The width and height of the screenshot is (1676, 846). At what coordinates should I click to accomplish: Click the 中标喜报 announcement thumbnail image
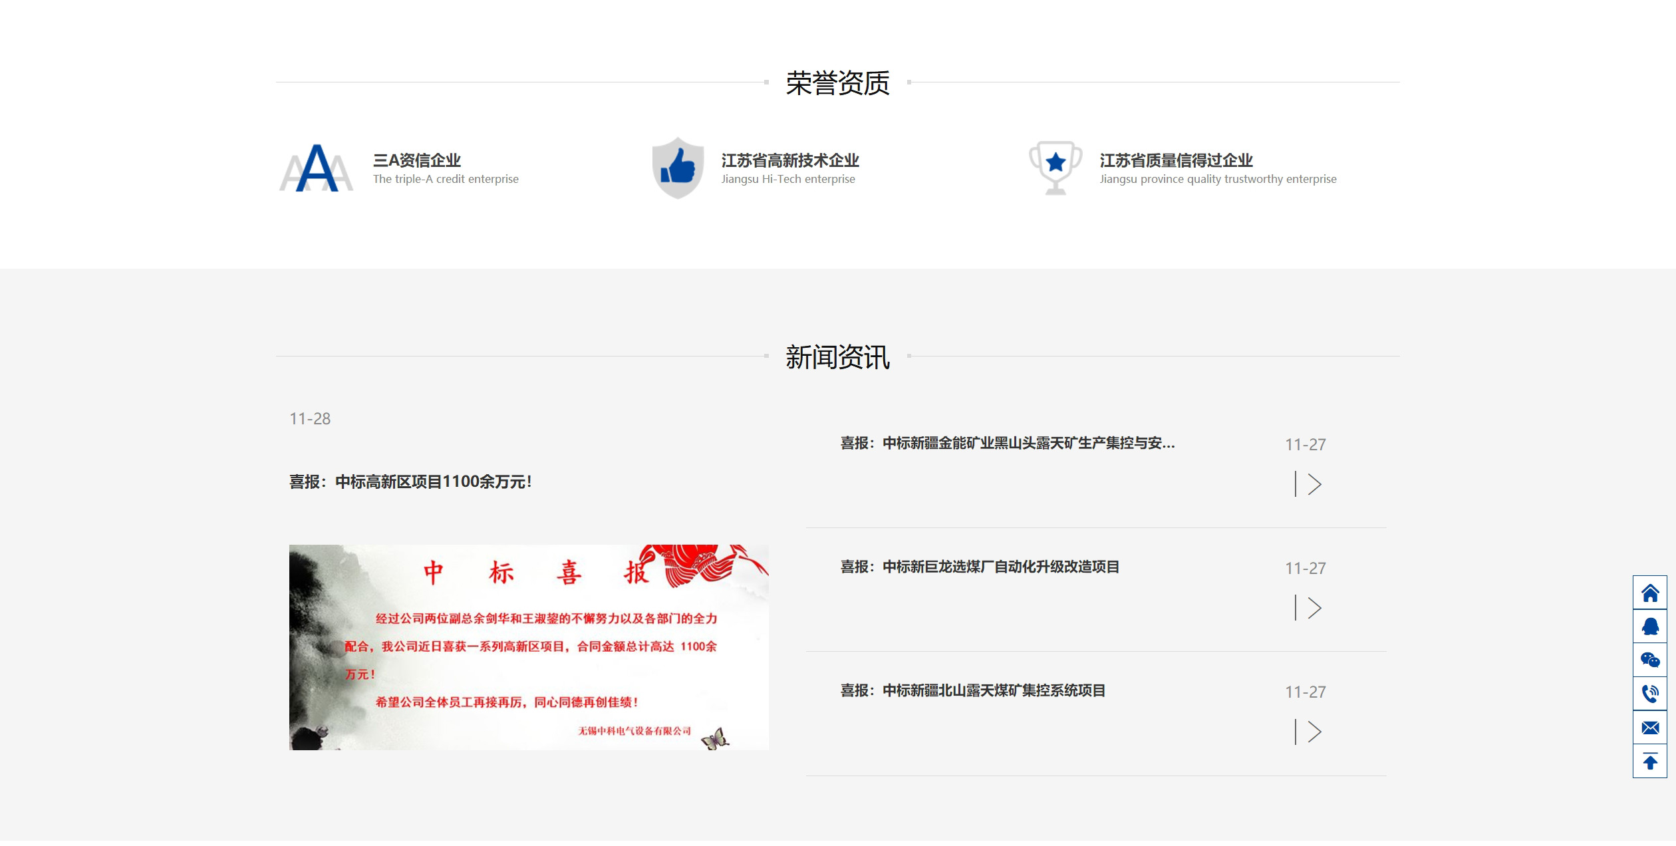pyautogui.click(x=527, y=646)
